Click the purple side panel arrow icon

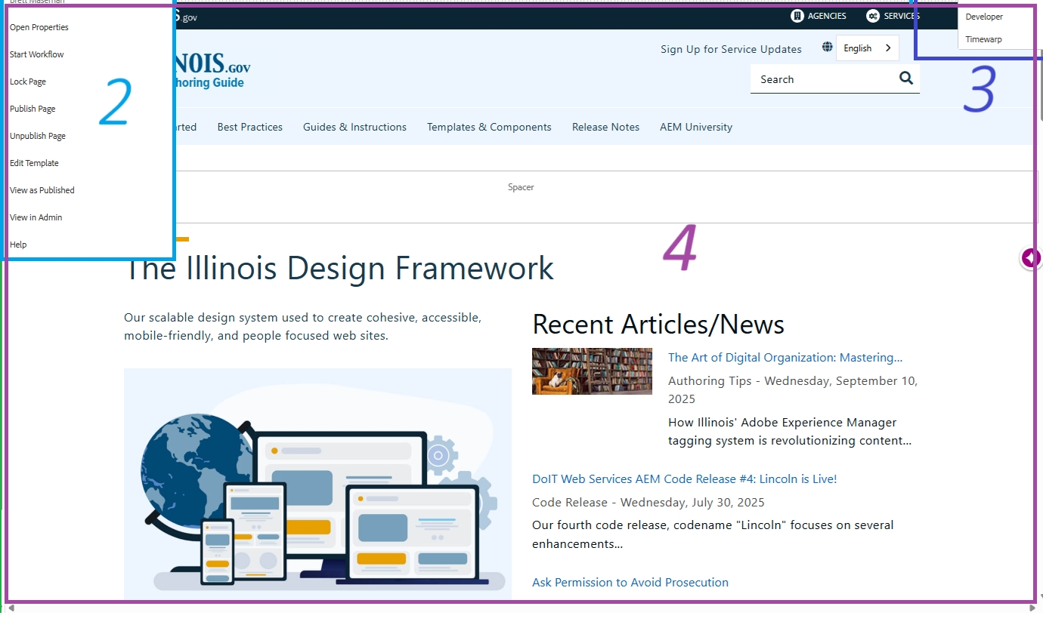click(1030, 258)
